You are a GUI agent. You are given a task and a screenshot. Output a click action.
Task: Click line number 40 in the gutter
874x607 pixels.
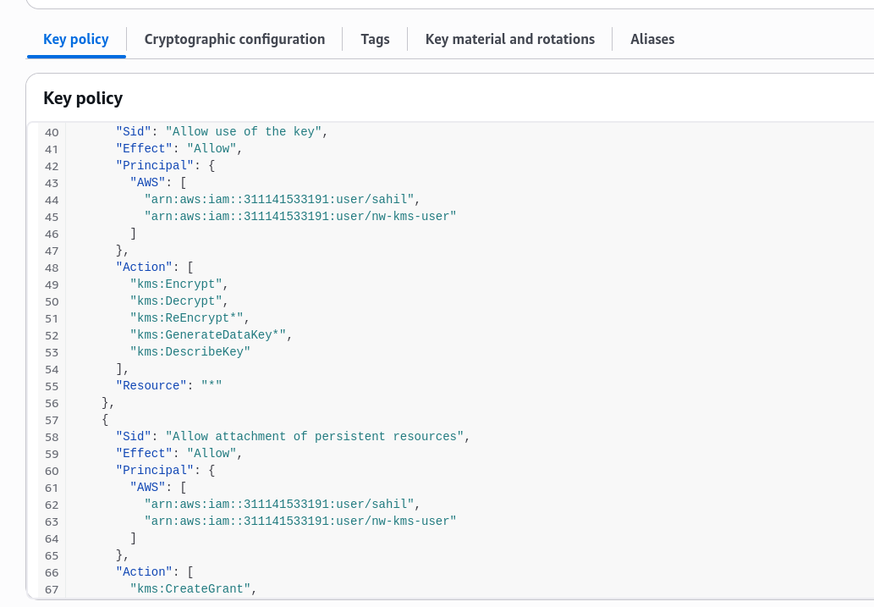point(52,132)
